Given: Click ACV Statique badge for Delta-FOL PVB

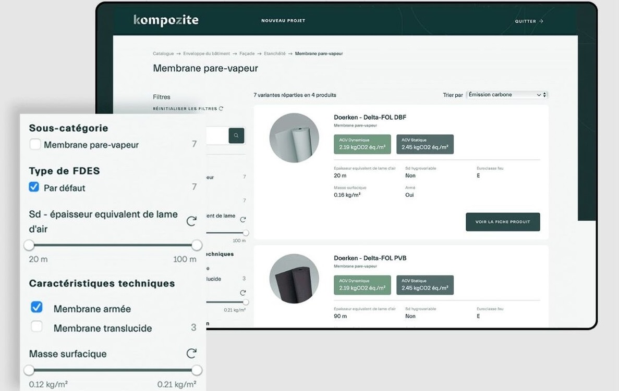Looking at the screenshot, I should point(424,285).
